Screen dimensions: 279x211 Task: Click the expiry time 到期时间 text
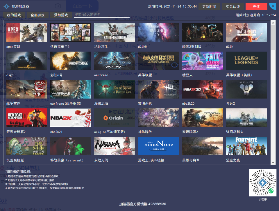pos(172,6)
